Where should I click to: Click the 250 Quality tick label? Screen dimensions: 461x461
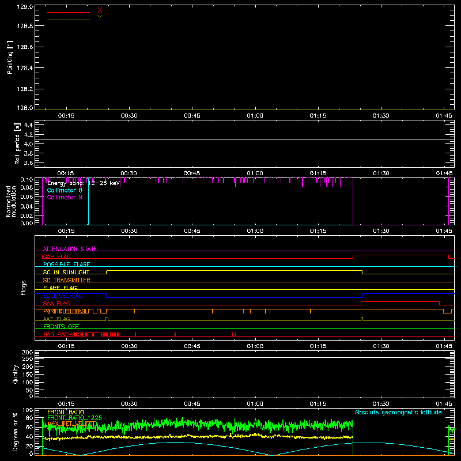click(28, 359)
